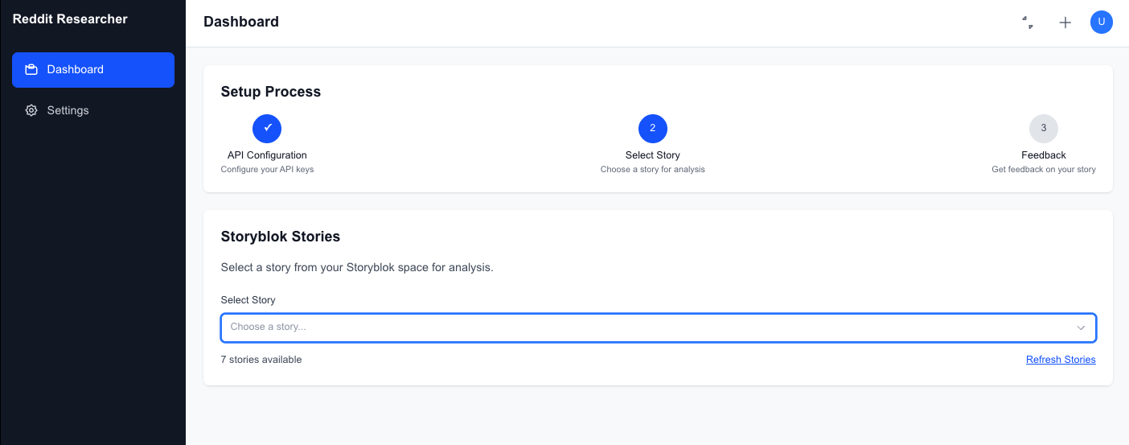Select the "API Configuration" step label
Image resolution: width=1129 pixels, height=445 pixels.
267,155
